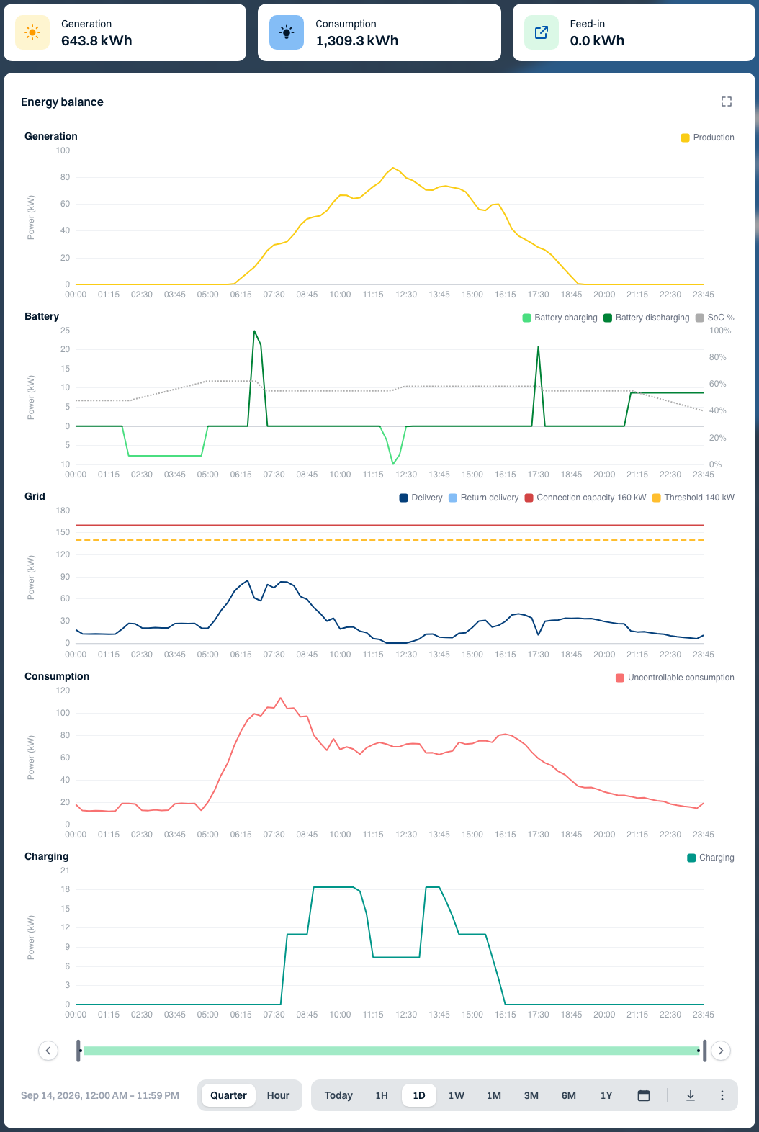
Task: Toggle Connection capacity 160 kW legend
Action: click(x=585, y=498)
